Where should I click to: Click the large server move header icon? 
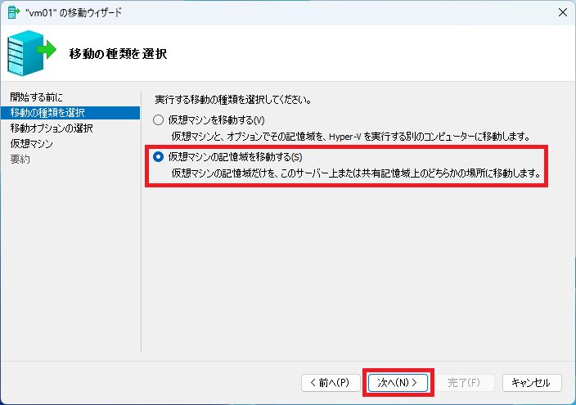click(x=31, y=53)
